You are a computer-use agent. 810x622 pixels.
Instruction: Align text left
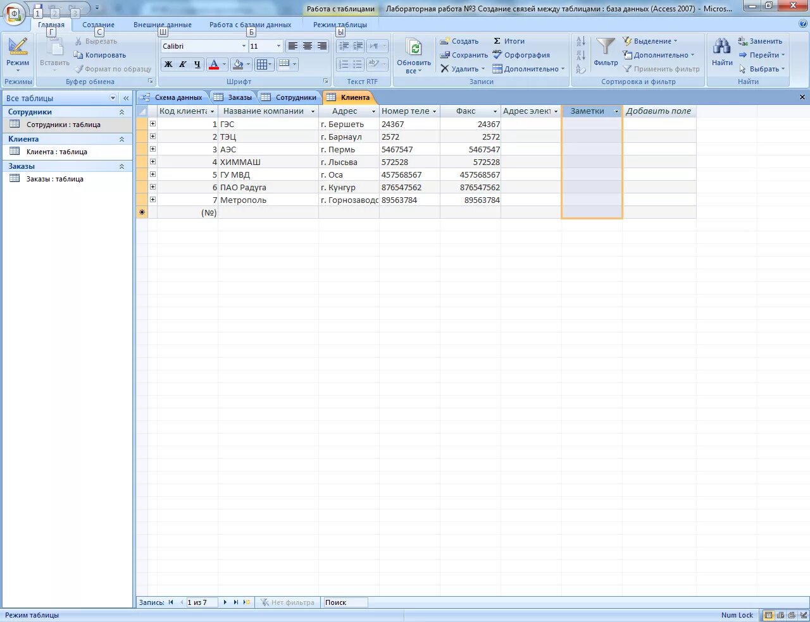pyautogui.click(x=292, y=46)
